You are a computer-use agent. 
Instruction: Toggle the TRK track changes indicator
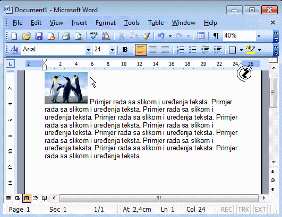(243, 209)
